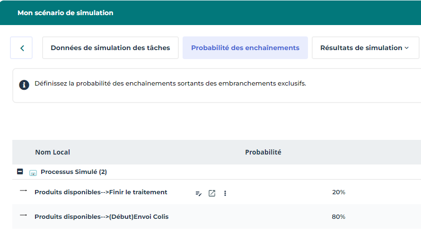Image resolution: width=421 pixels, height=233 pixels.
Task: Click the edit properties icon for Finir le traitement
Action: [x=199, y=193]
